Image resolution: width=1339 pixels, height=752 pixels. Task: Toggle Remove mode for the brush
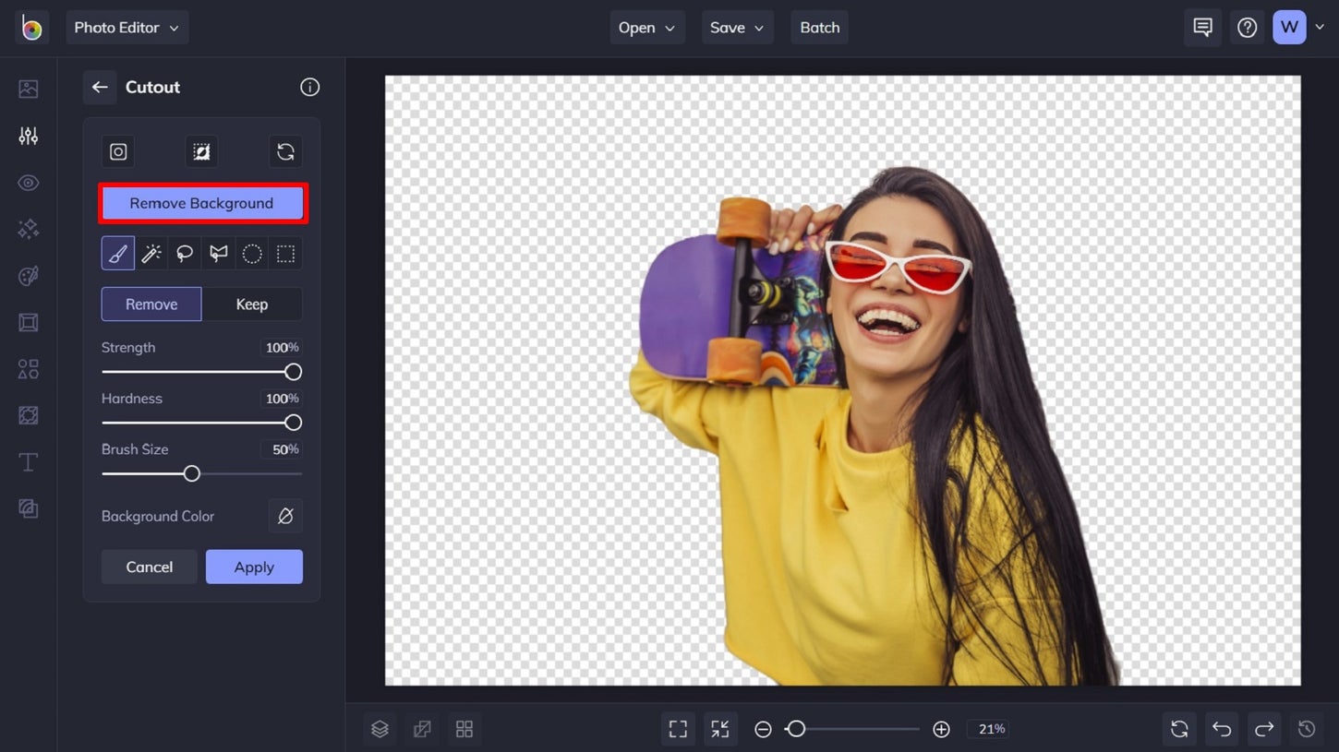pyautogui.click(x=151, y=304)
